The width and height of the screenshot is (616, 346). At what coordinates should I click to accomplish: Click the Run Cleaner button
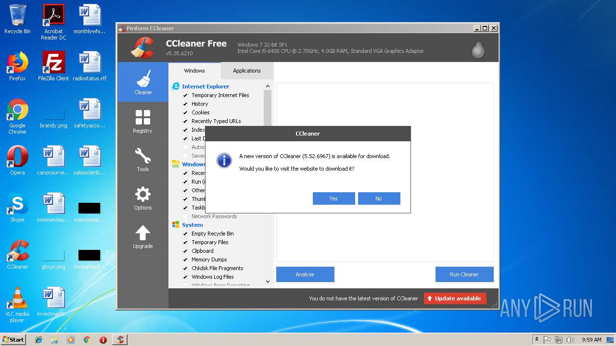[x=464, y=274]
